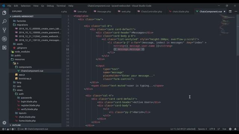
Task: Switch to the ChatsController.php tab
Action: point(150,12)
